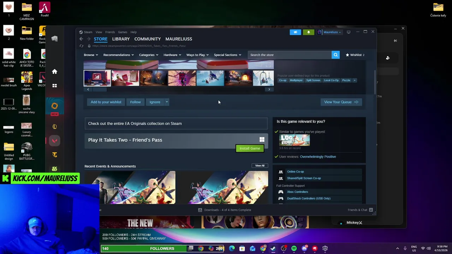Open the MAURELIUSS profile tab
Image resolution: width=452 pixels, height=254 pixels.
pos(179,39)
